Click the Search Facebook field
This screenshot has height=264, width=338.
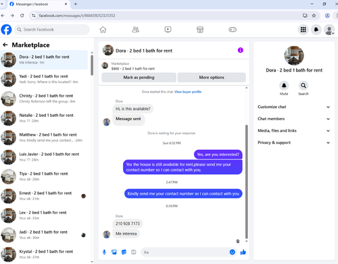coord(52,30)
